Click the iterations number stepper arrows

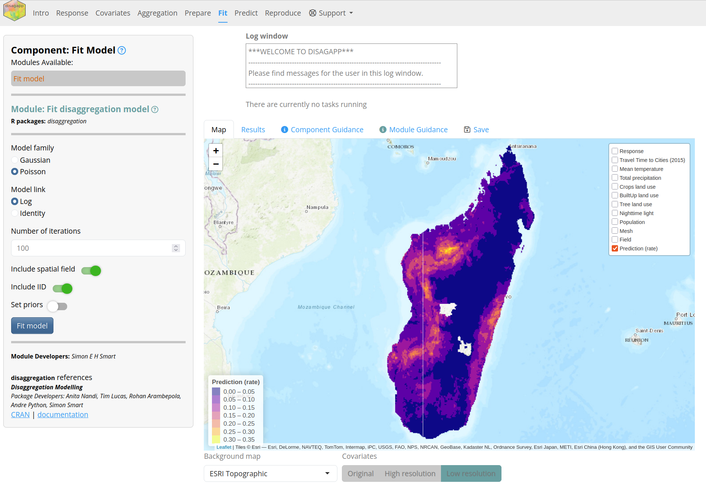176,248
